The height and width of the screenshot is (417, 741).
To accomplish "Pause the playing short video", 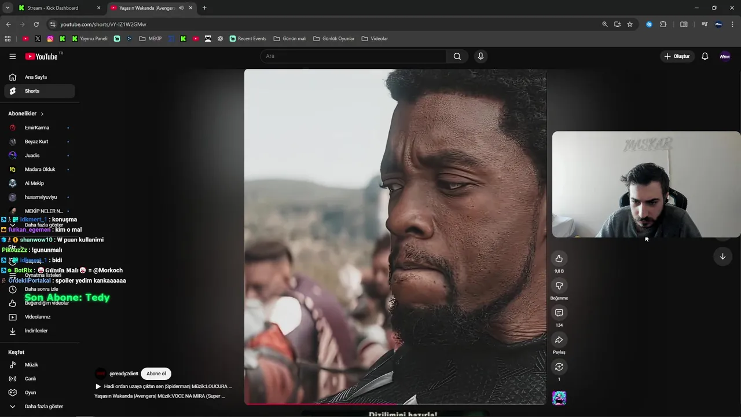I will click(x=395, y=236).
